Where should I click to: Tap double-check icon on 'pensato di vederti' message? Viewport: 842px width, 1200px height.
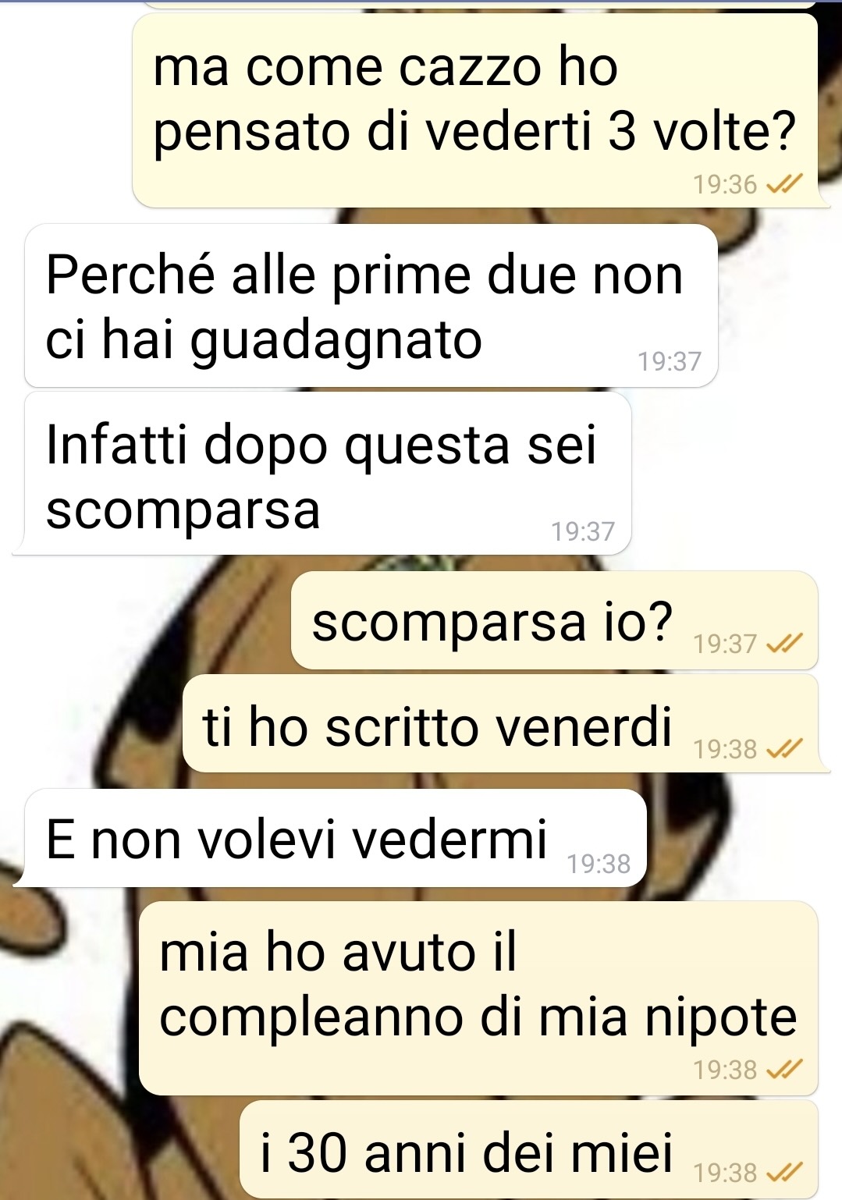click(x=784, y=185)
